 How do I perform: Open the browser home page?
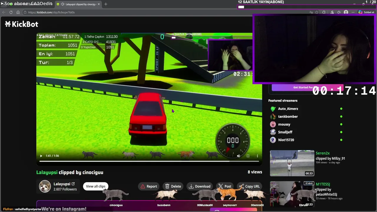(18, 12)
